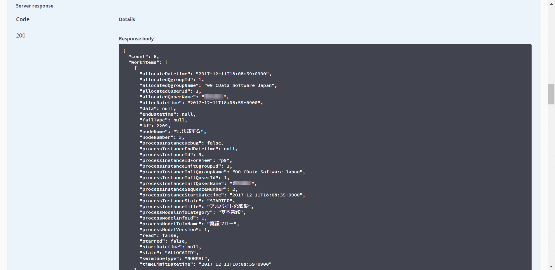Screen dimensions: 555x270
Task: Click the "count": 8 line
Action: 144,57
